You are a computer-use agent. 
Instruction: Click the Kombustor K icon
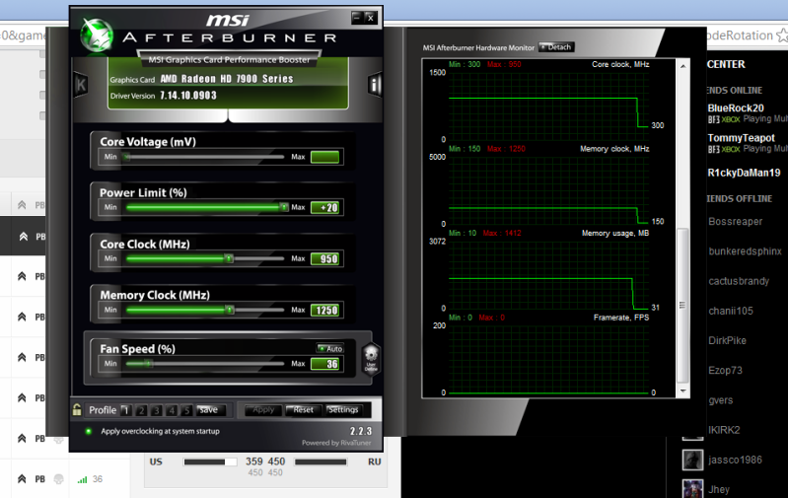coord(80,85)
